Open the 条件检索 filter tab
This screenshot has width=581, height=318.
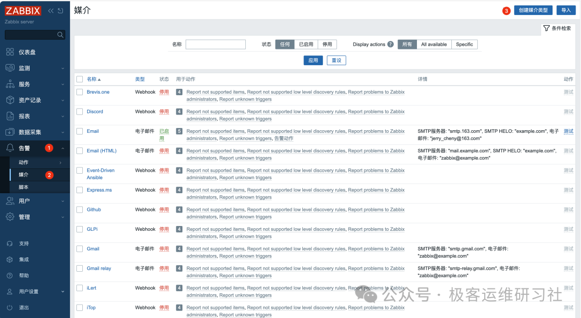tap(557, 29)
